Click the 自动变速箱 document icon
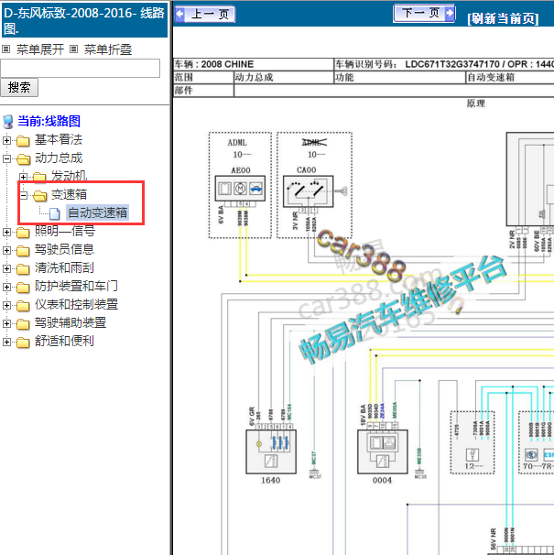 tap(55, 213)
